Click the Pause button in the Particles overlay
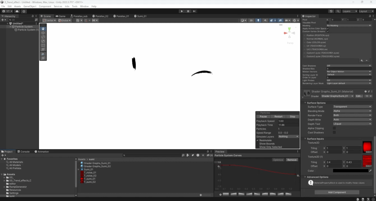Viewport: 376px width, 201px height. (263, 116)
